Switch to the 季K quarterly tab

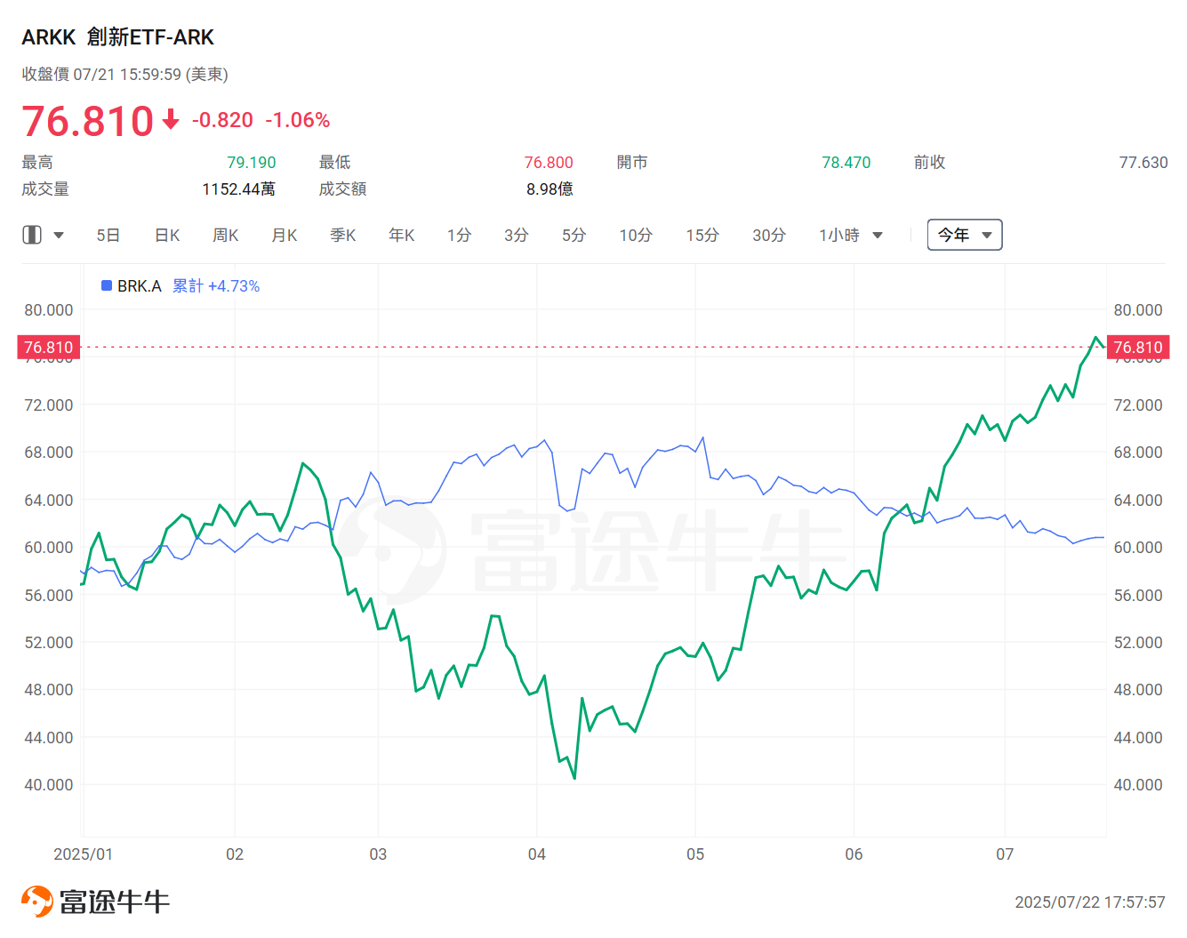[343, 236]
